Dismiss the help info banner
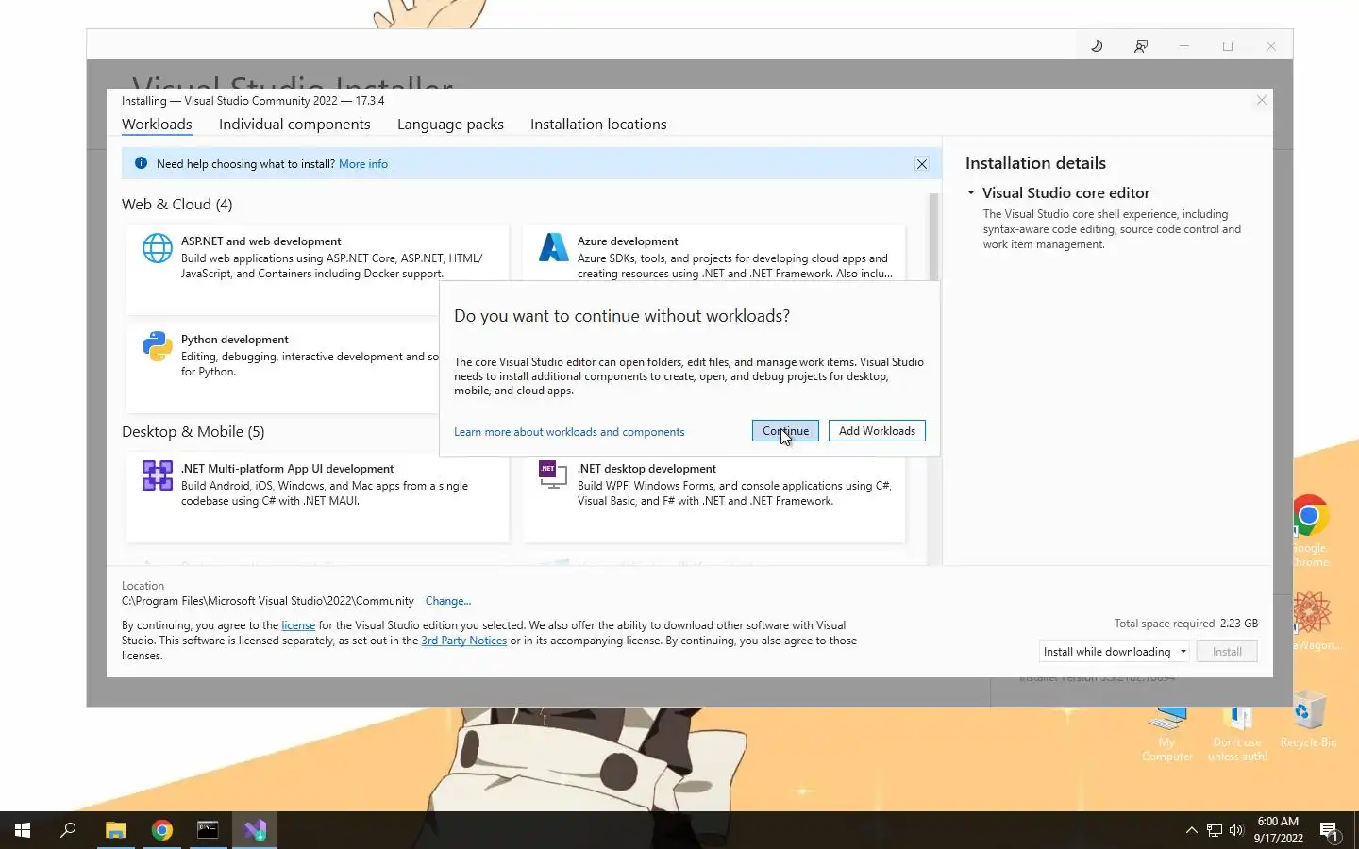Screen dimensions: 1359x849 (x=922, y=164)
